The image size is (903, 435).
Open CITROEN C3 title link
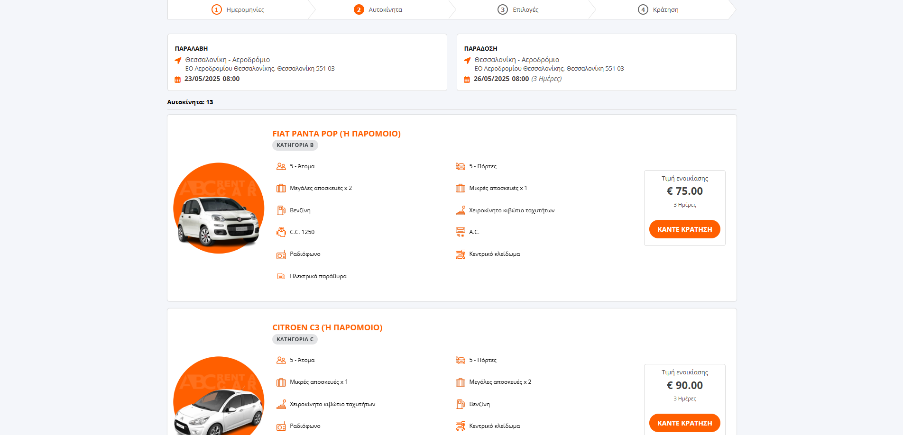point(327,327)
